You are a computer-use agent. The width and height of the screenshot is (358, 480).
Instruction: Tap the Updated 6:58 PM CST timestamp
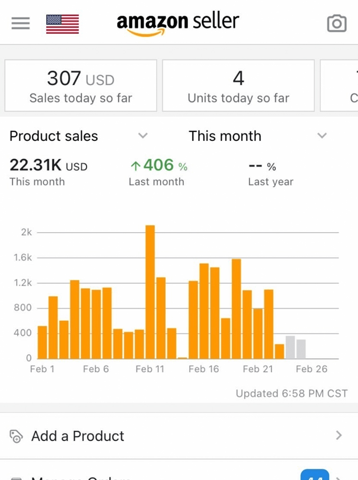pos(291,394)
